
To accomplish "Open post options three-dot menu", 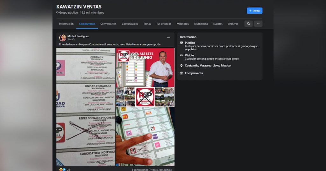I will pos(169,38).
